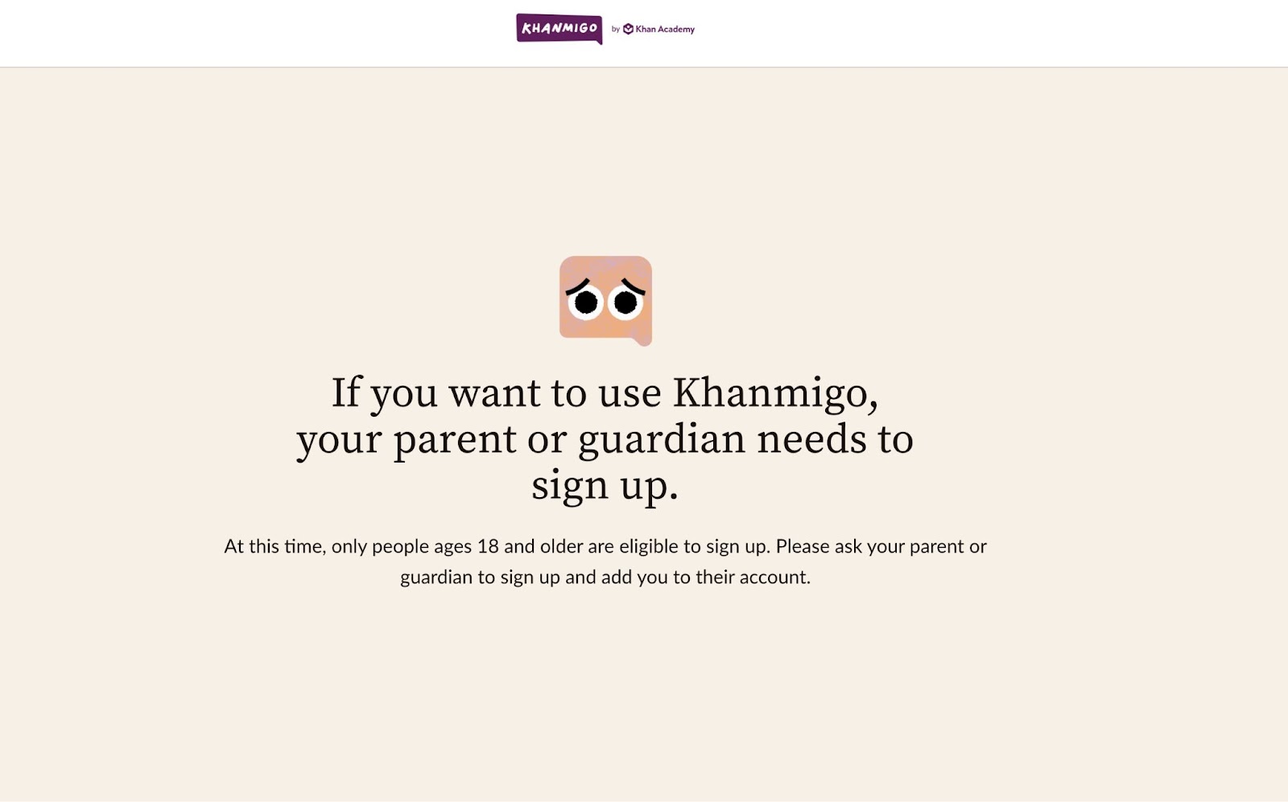
Task: Click the mascot's right eyebrow
Action: coord(633,286)
